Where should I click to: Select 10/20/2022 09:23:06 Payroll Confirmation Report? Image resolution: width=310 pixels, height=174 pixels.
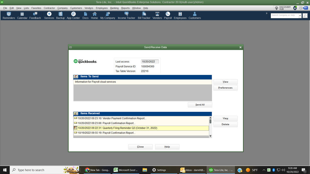[x=141, y=123]
